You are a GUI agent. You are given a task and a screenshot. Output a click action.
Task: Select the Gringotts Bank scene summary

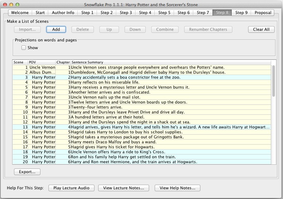(171, 137)
